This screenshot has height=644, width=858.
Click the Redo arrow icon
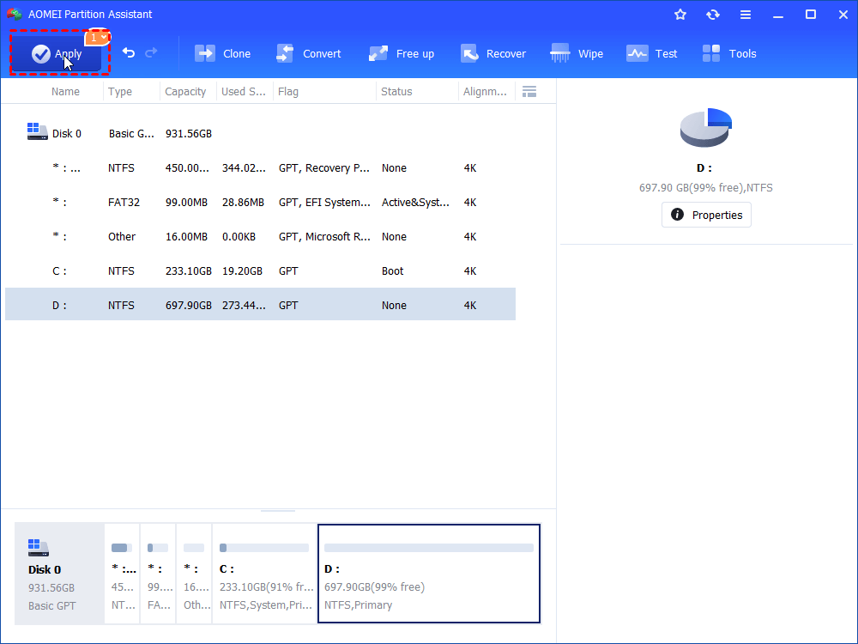coord(151,53)
